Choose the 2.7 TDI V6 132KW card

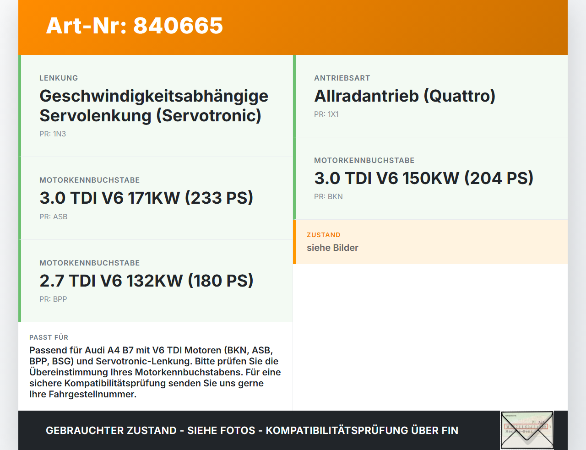[156, 281]
